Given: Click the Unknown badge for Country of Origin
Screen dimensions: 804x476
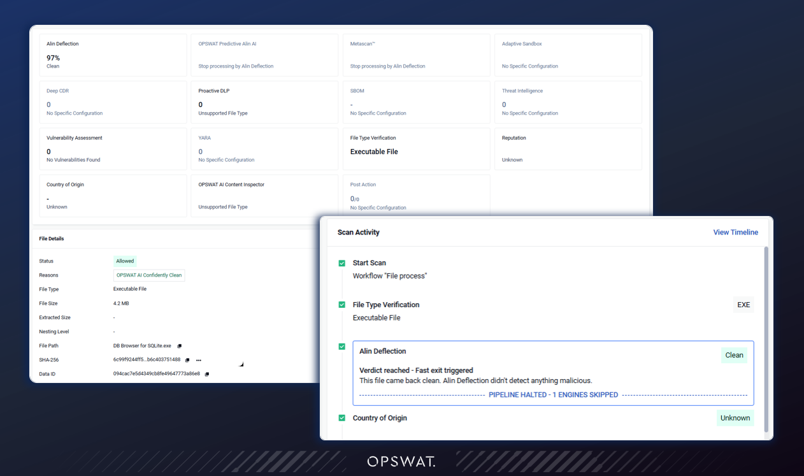Looking at the screenshot, I should pyautogui.click(x=735, y=419).
